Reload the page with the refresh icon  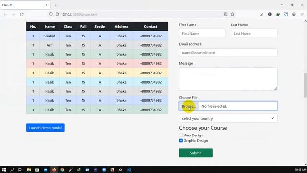point(22,14)
